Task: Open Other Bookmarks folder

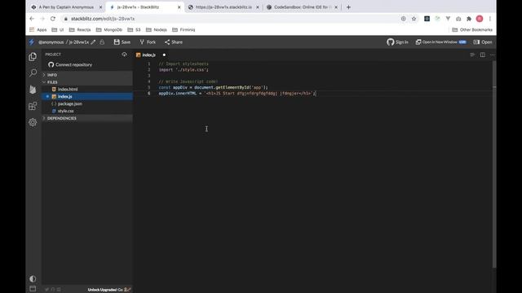Action: (x=472, y=30)
